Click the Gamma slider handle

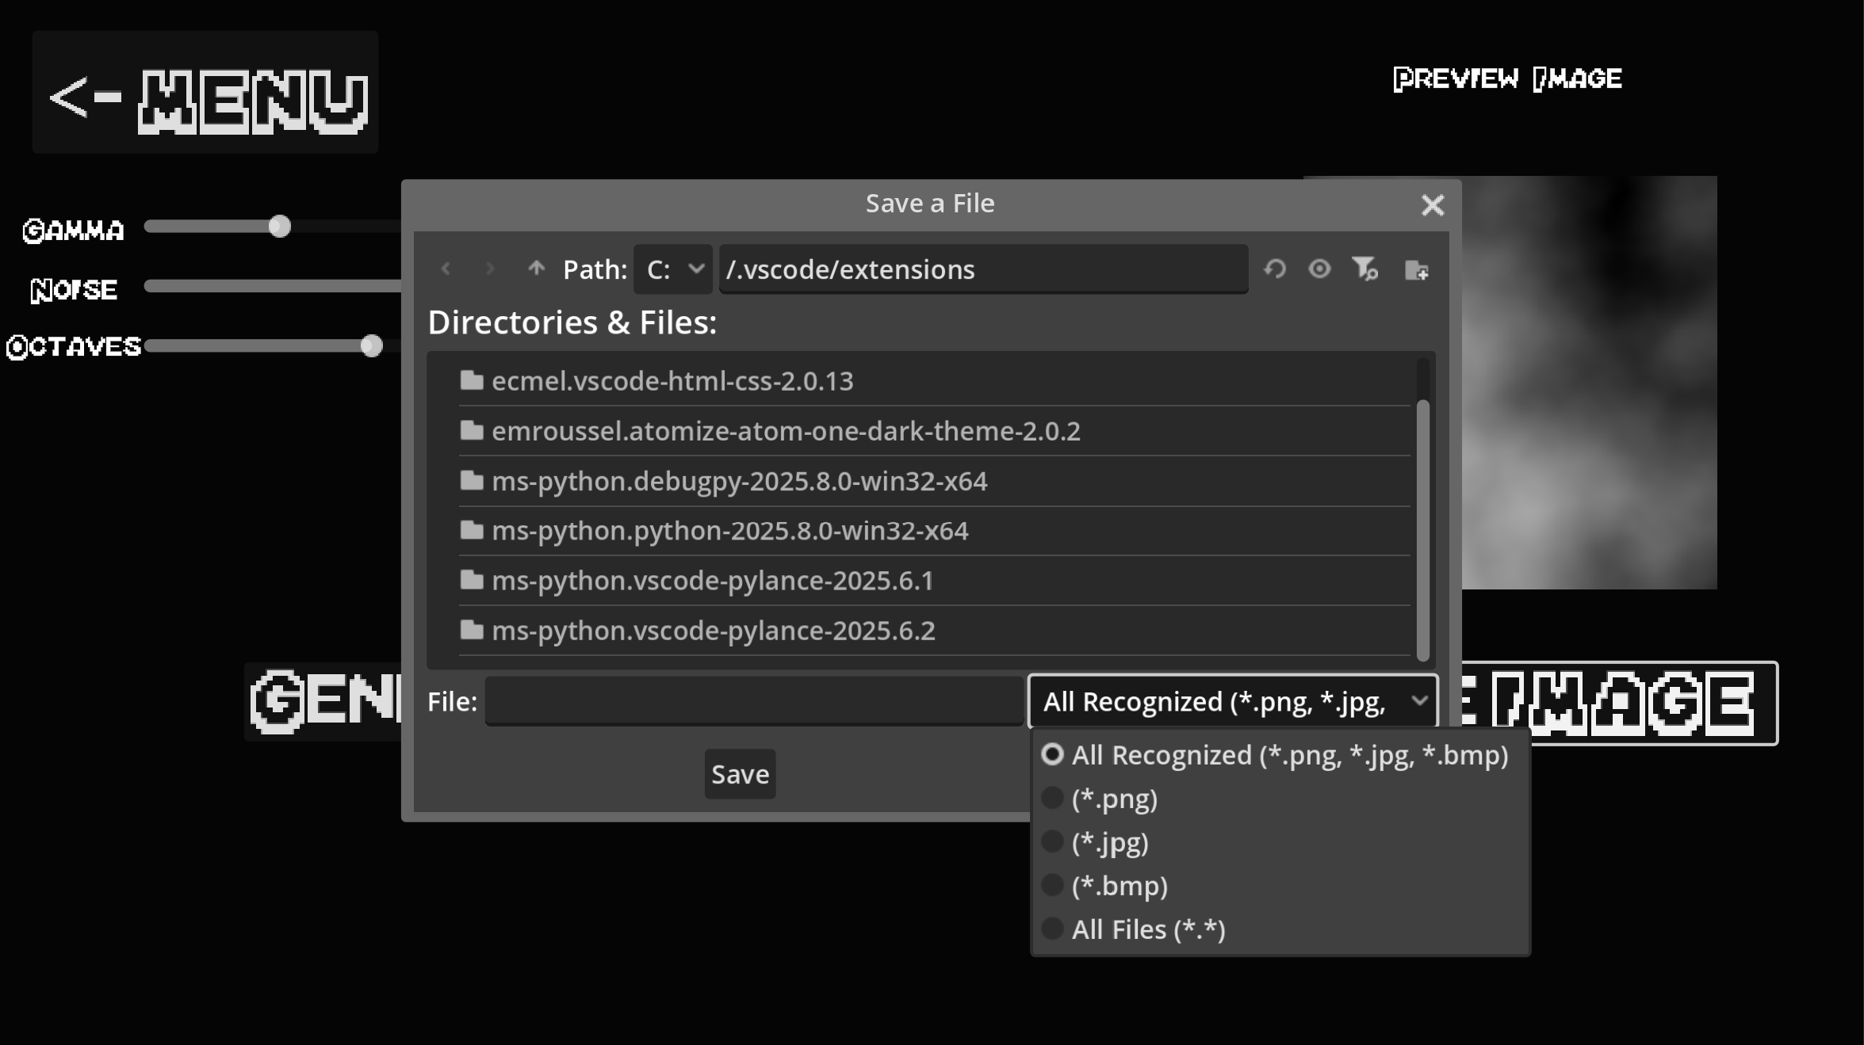[279, 227]
